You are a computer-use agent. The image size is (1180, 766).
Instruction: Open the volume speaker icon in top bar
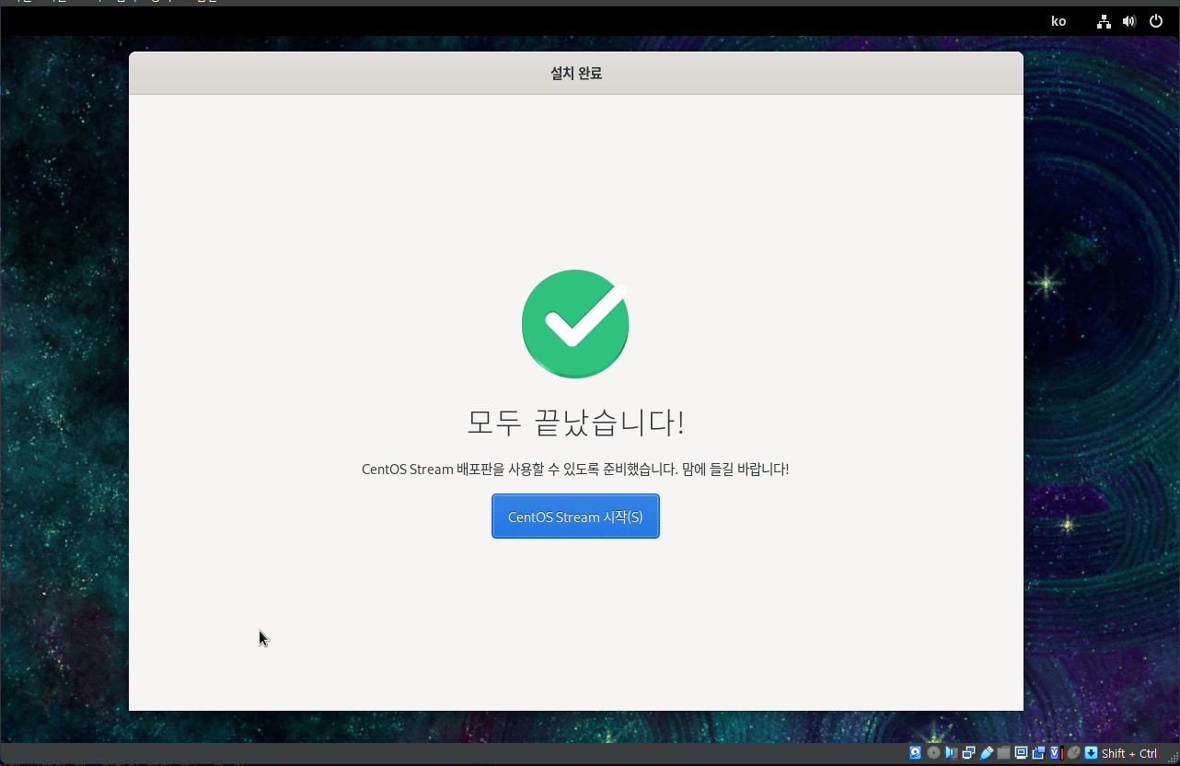(1129, 21)
